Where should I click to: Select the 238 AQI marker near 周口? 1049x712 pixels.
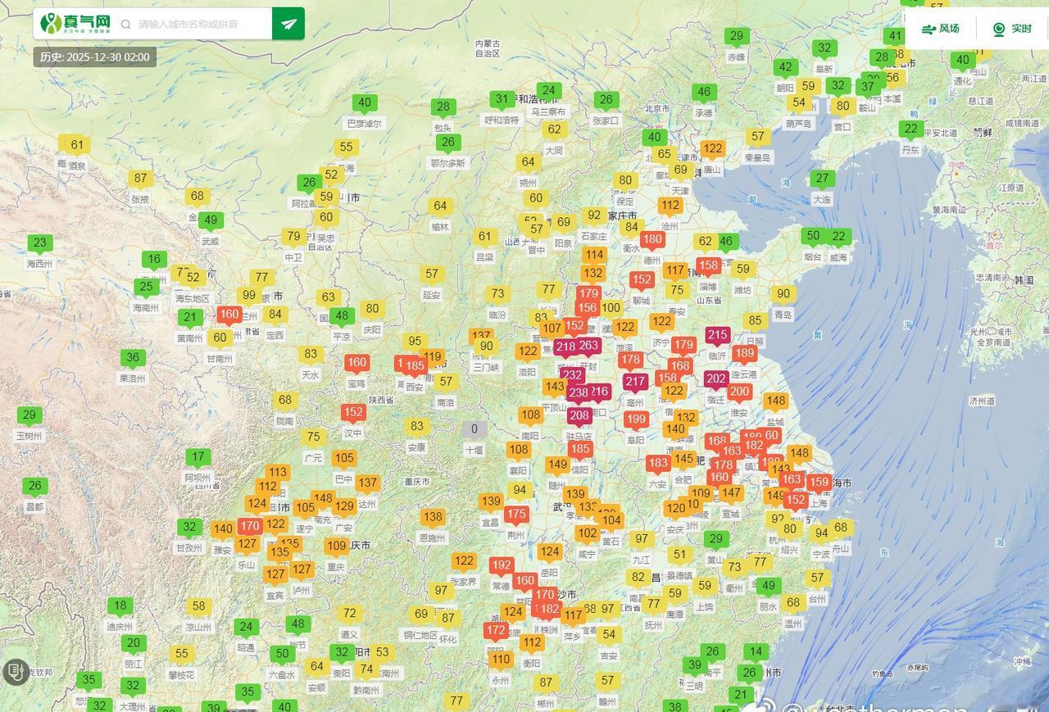[x=579, y=392]
